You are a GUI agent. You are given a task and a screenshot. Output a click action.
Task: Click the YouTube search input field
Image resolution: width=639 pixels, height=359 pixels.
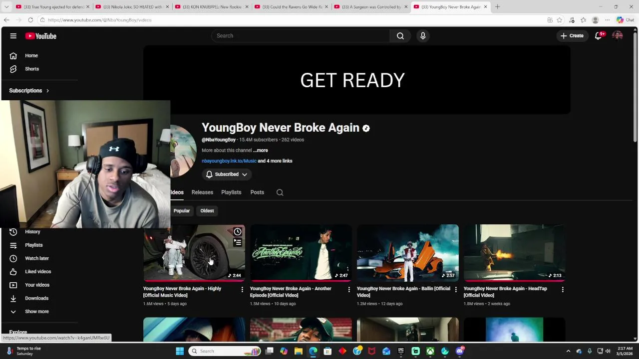point(301,36)
